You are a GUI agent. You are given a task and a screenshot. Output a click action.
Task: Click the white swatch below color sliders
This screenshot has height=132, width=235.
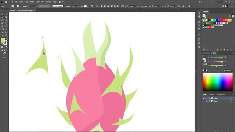click(206, 70)
